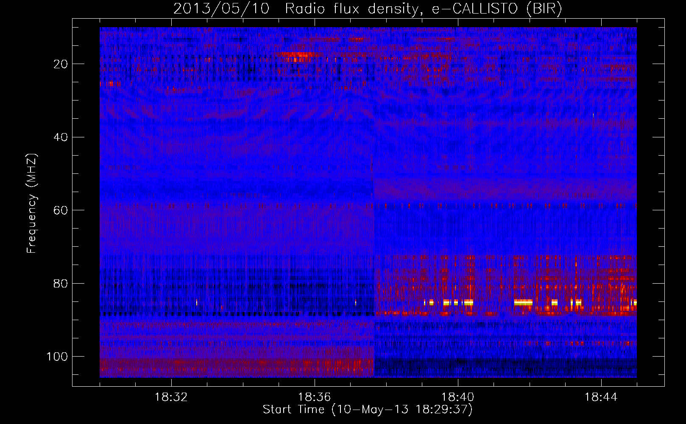The width and height of the screenshot is (686, 424).
Task: Click the '18:36' time tick label
Action: pos(315,397)
